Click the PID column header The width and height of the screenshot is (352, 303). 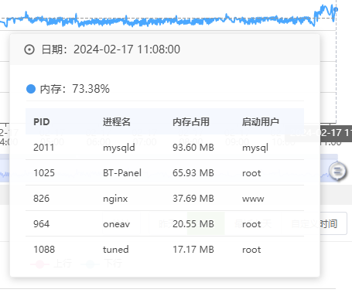pyautogui.click(x=42, y=121)
